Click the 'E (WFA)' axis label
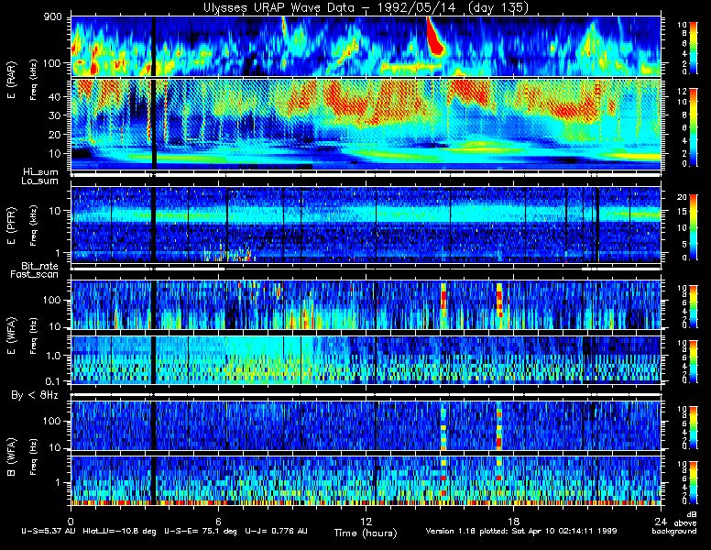Viewport: 711px width, 550px height. [11, 335]
